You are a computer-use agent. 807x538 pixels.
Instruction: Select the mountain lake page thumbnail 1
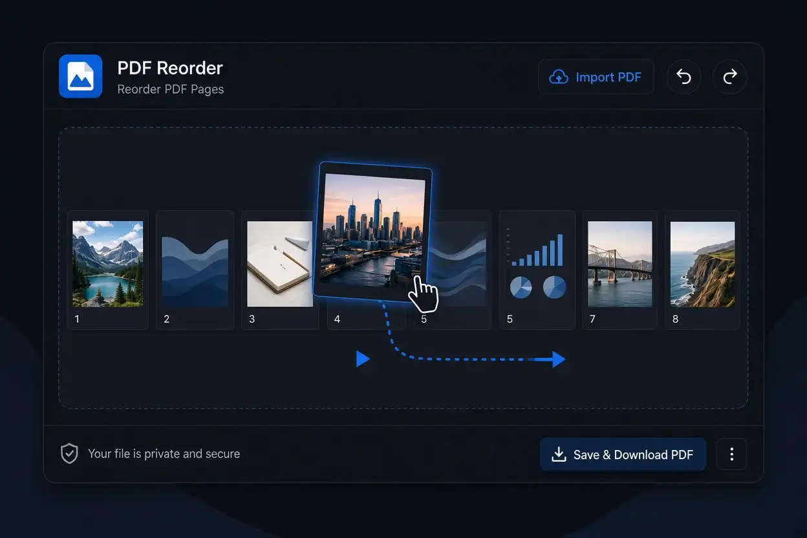(x=108, y=270)
